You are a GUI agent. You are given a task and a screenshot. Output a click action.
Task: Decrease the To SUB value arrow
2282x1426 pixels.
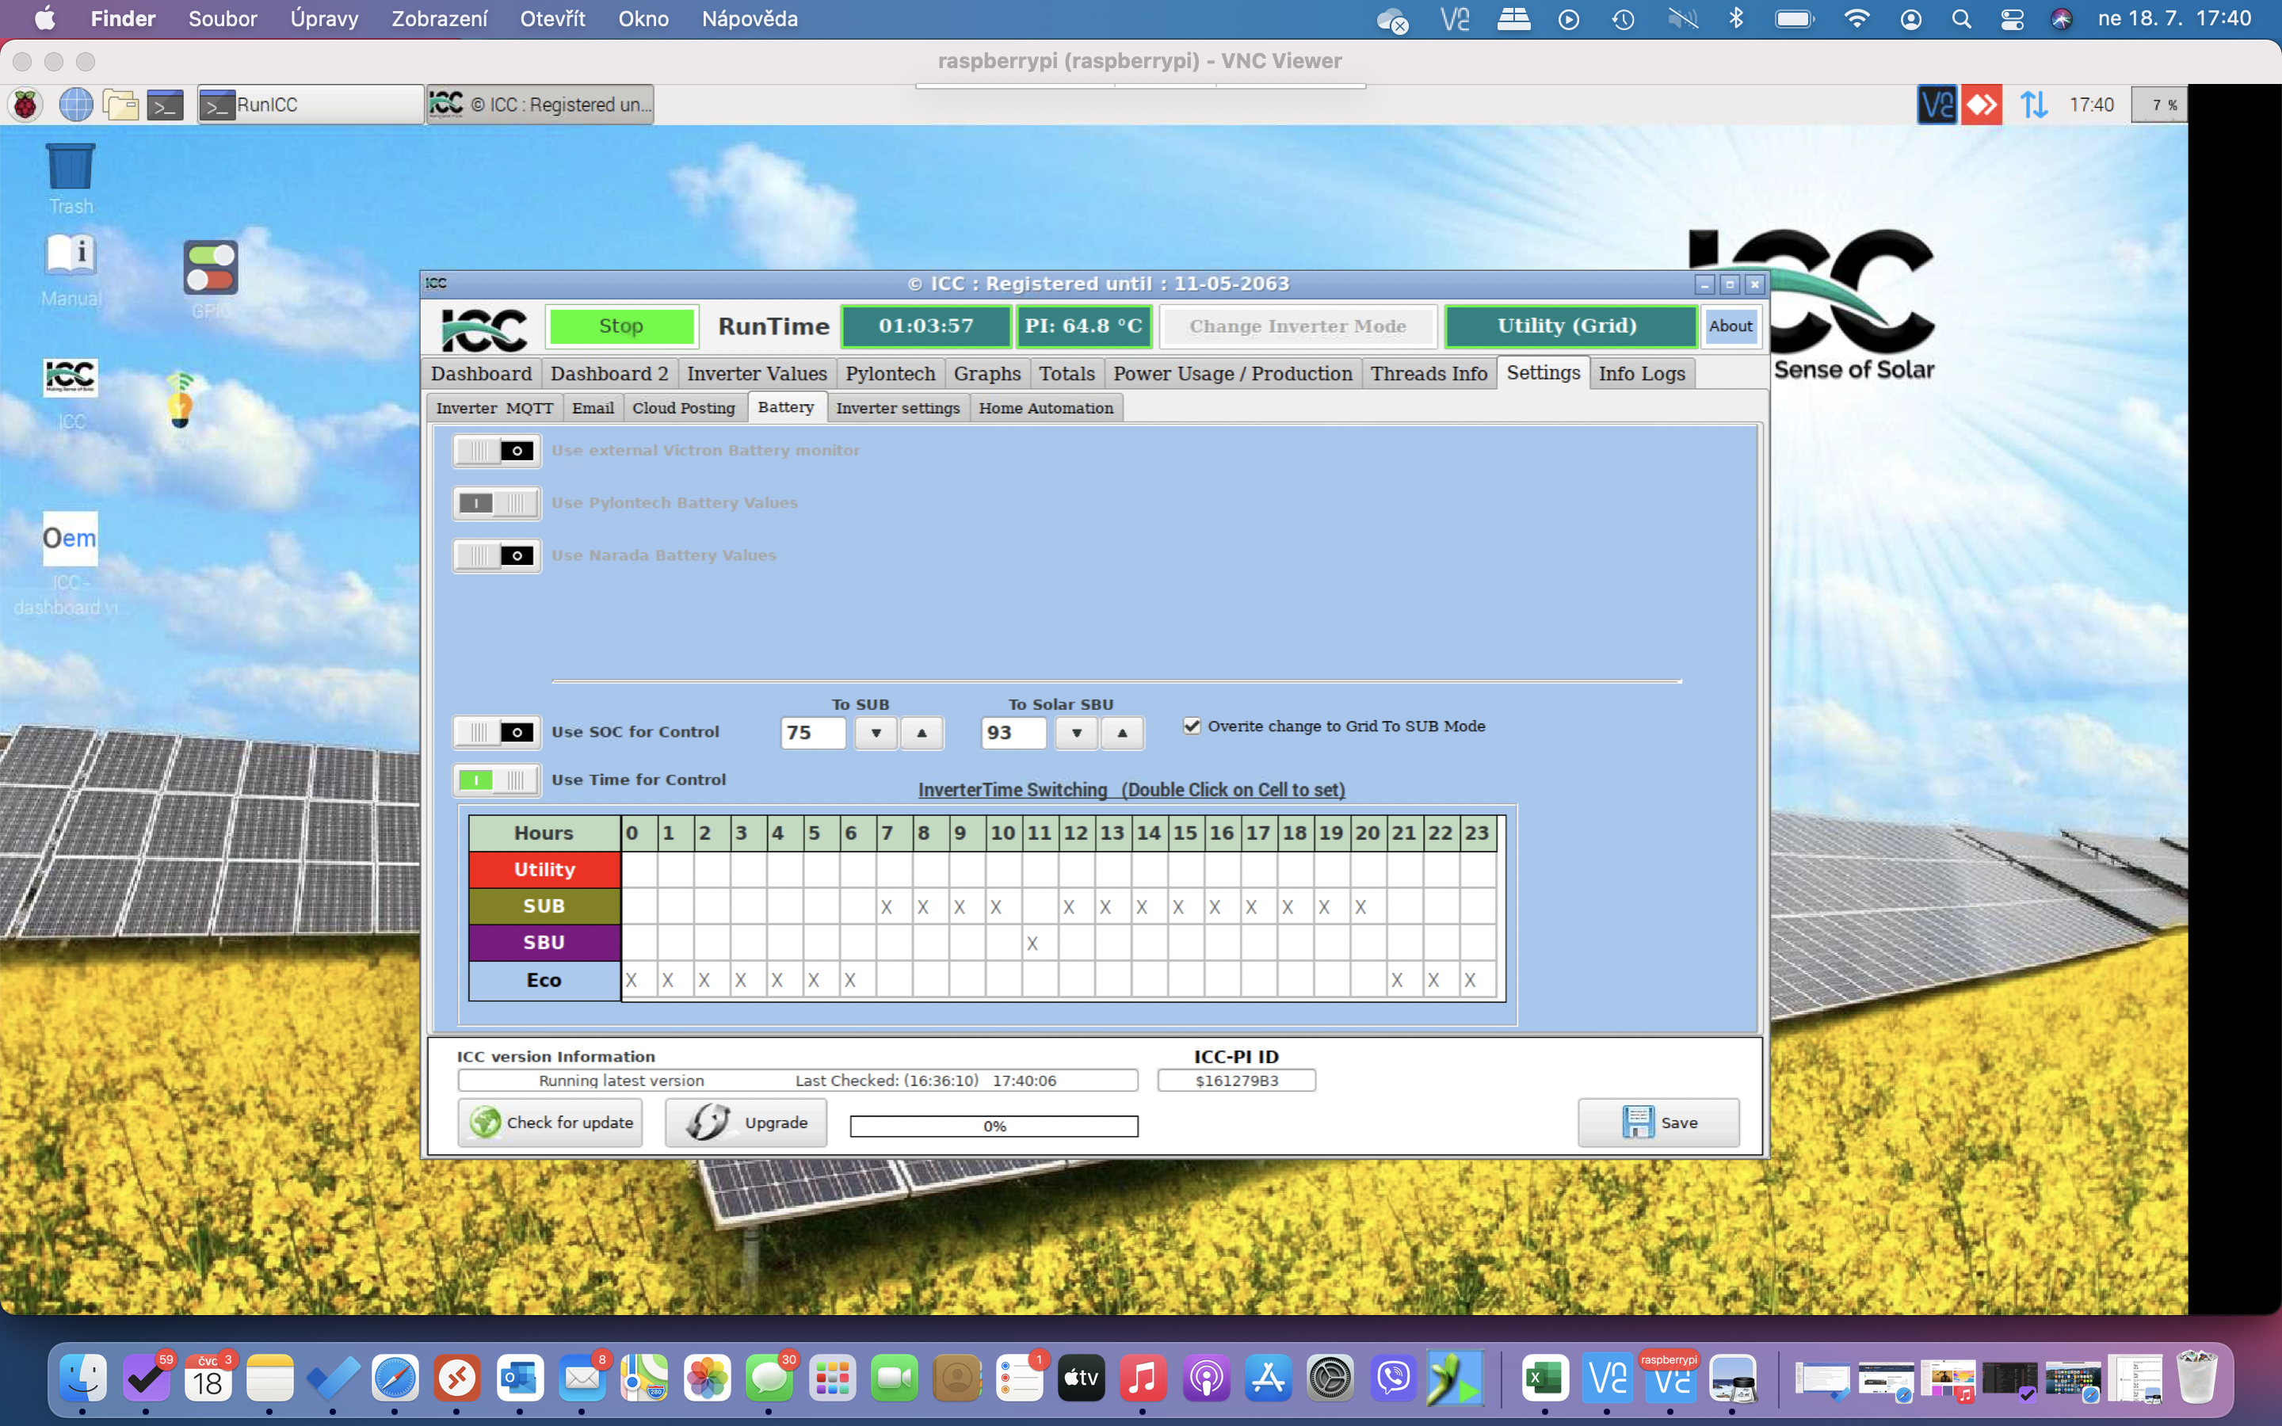[x=876, y=733]
